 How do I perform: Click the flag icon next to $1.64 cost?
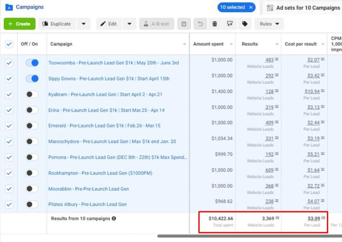pos(323,170)
